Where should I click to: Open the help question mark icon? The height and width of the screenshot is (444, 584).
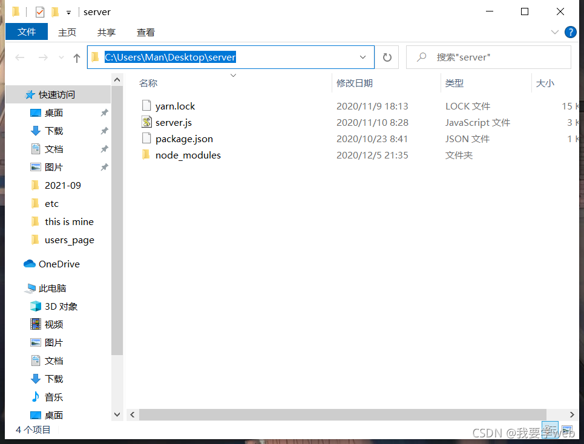coord(570,32)
